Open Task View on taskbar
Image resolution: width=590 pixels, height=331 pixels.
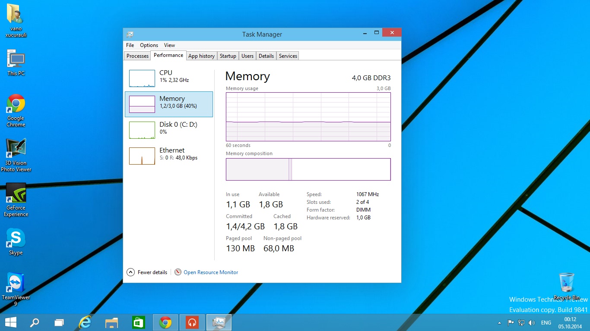pyautogui.click(x=59, y=322)
